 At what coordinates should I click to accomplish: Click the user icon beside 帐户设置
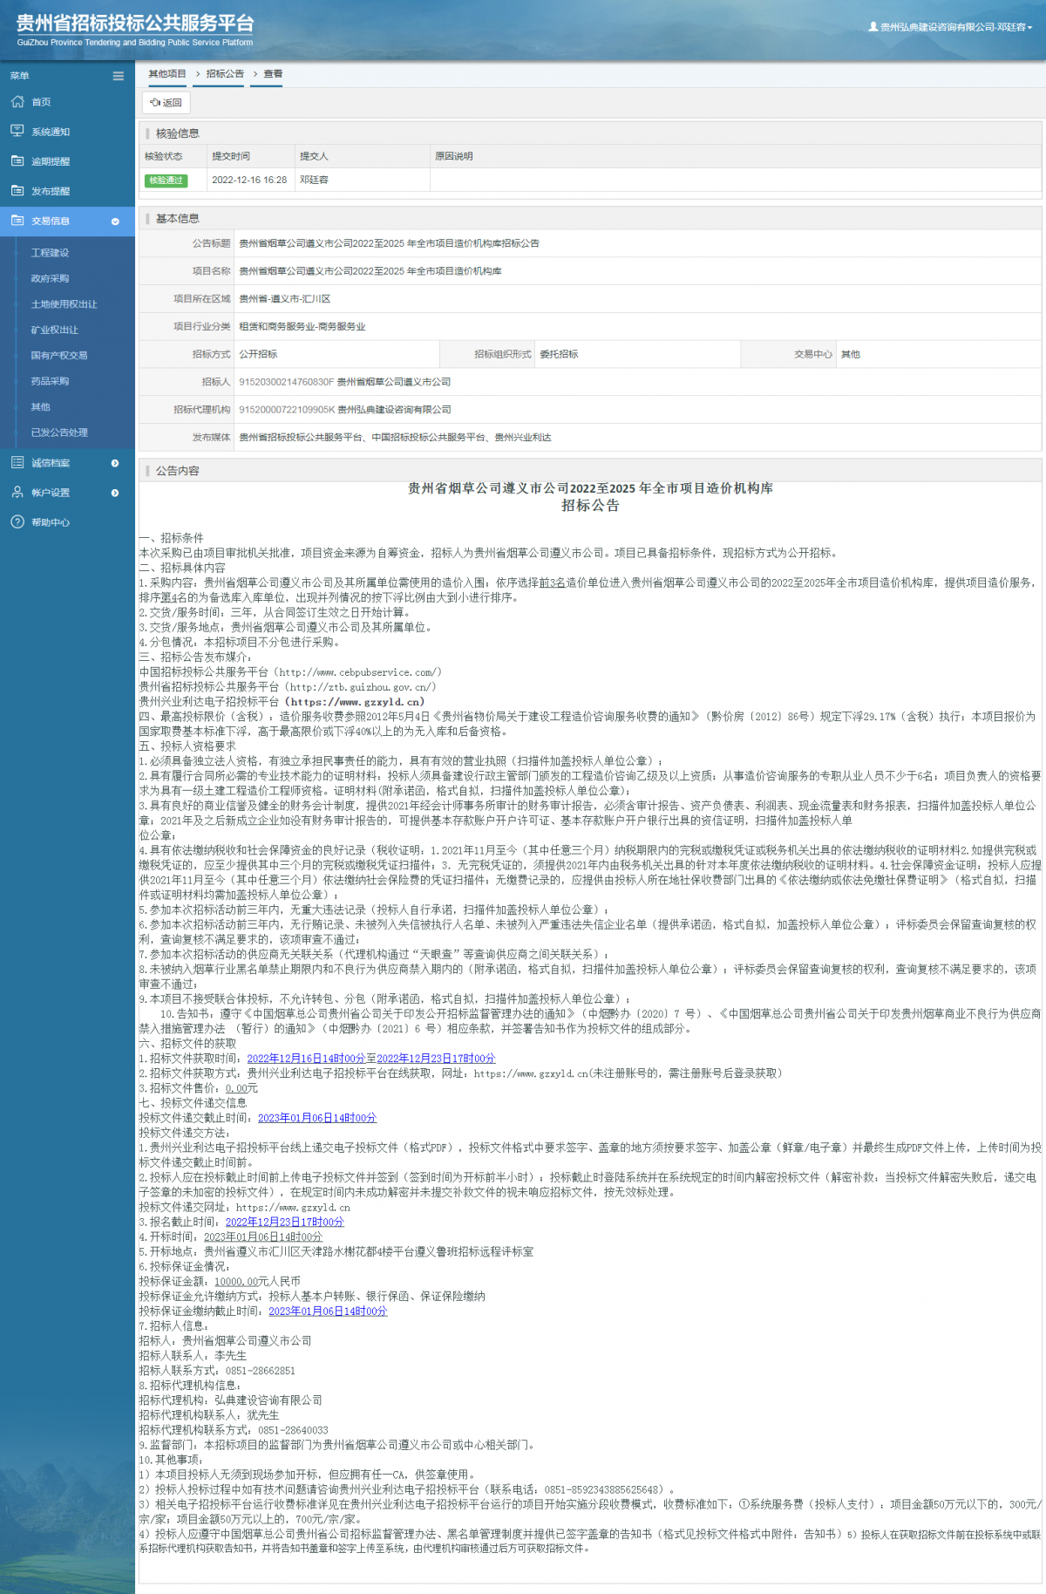(x=17, y=492)
